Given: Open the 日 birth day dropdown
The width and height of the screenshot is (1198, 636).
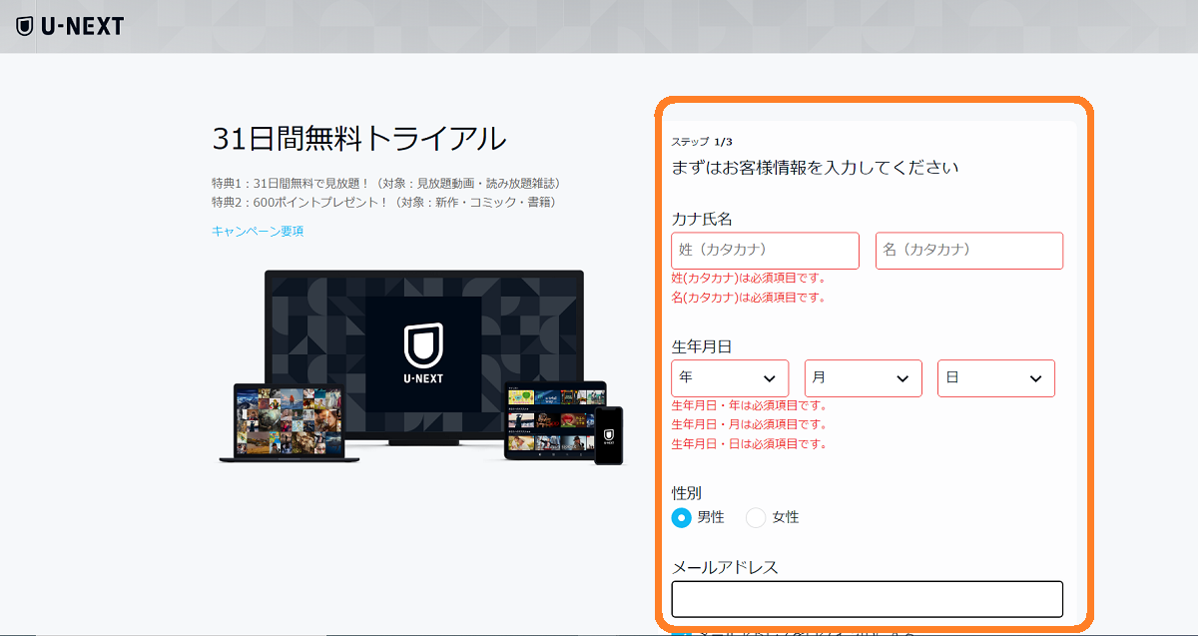Looking at the screenshot, I should [x=996, y=378].
